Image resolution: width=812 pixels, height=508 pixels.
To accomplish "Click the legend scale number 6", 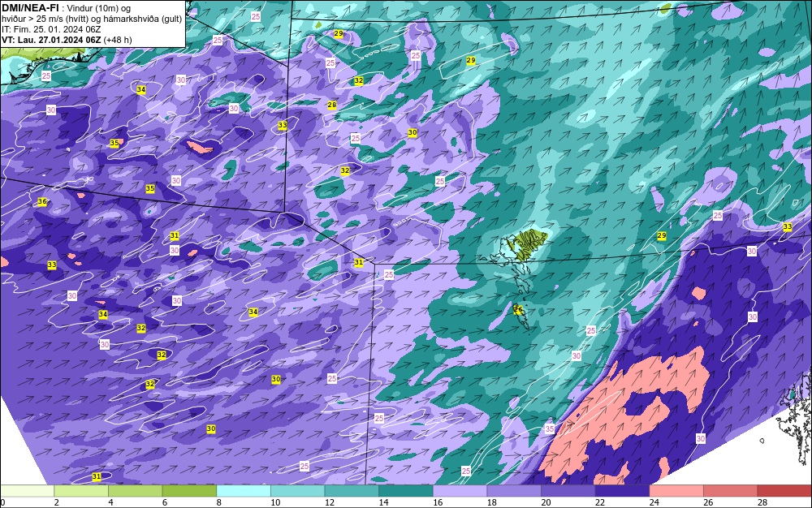I will 165,502.
